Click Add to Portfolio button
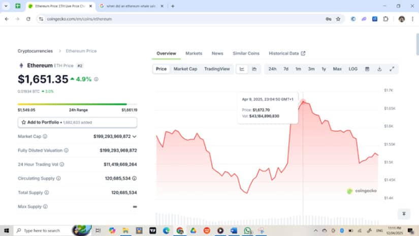Screen dimensions: 419x236 pyautogui.click(x=78, y=122)
